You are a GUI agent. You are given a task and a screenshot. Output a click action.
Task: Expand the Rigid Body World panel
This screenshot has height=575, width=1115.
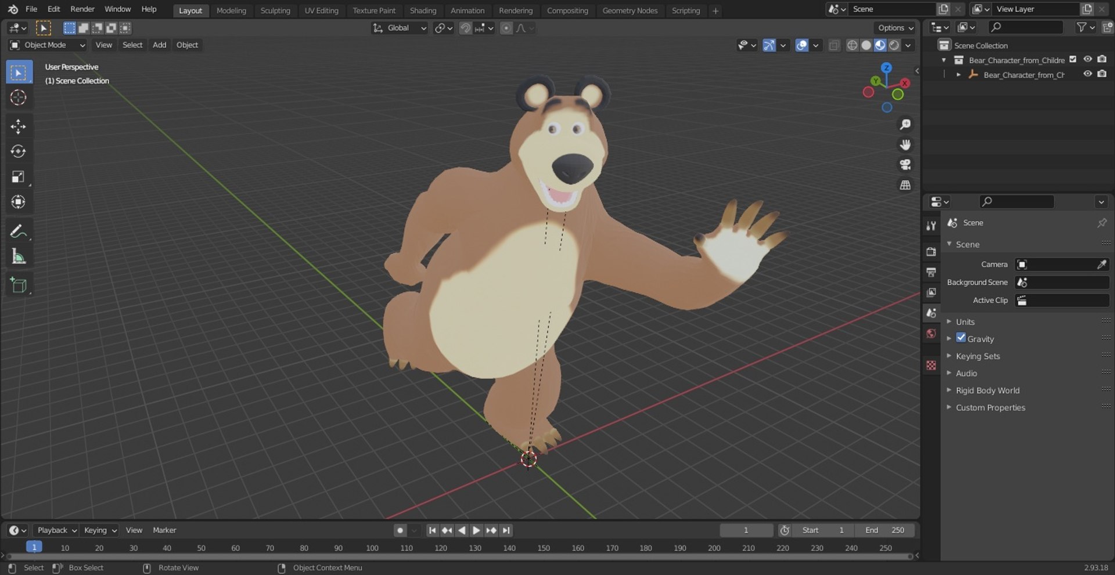[x=987, y=390]
